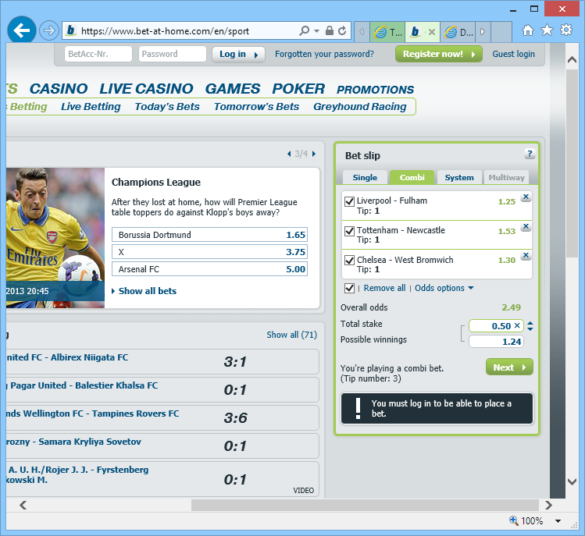Click the security lock icon in address bar
The image size is (585, 536).
pyautogui.click(x=329, y=30)
